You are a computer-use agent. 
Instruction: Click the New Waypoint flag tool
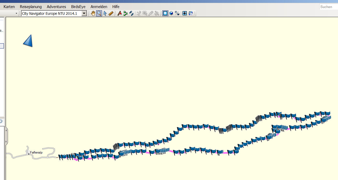click(x=119, y=13)
